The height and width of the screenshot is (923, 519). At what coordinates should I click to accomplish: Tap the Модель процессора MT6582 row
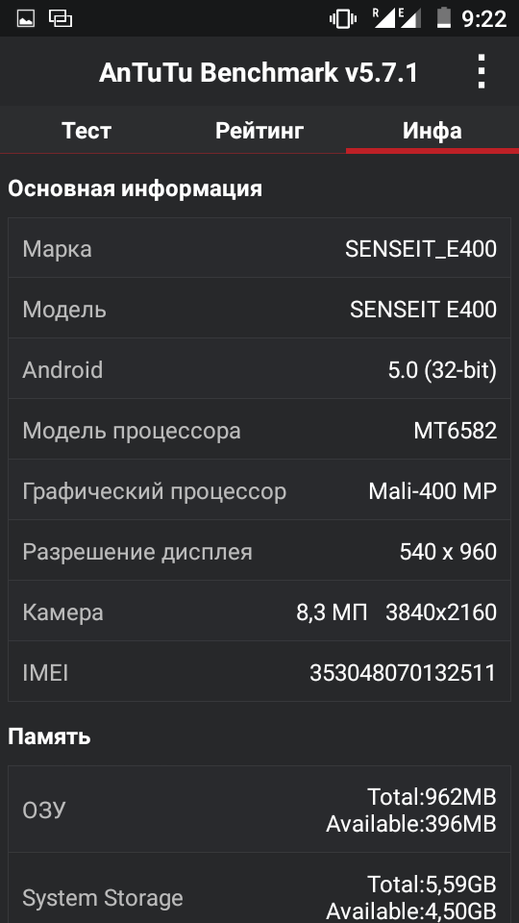click(259, 431)
